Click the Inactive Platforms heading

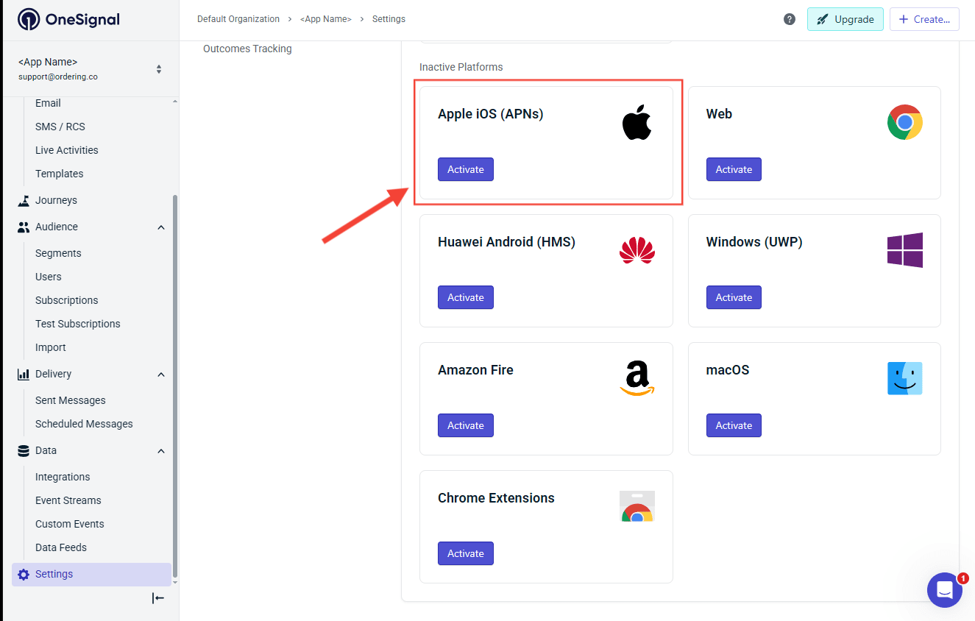tap(461, 67)
